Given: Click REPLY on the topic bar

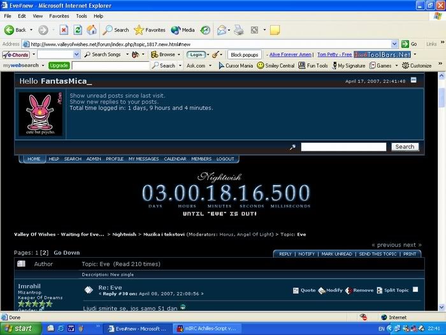Looking at the screenshot, I should coord(285,254).
